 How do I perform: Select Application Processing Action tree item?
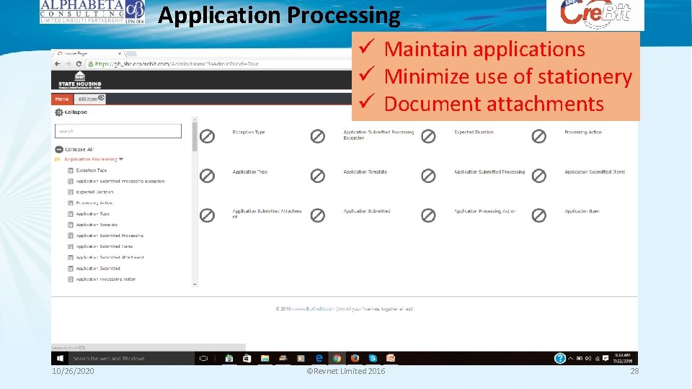tap(105, 280)
